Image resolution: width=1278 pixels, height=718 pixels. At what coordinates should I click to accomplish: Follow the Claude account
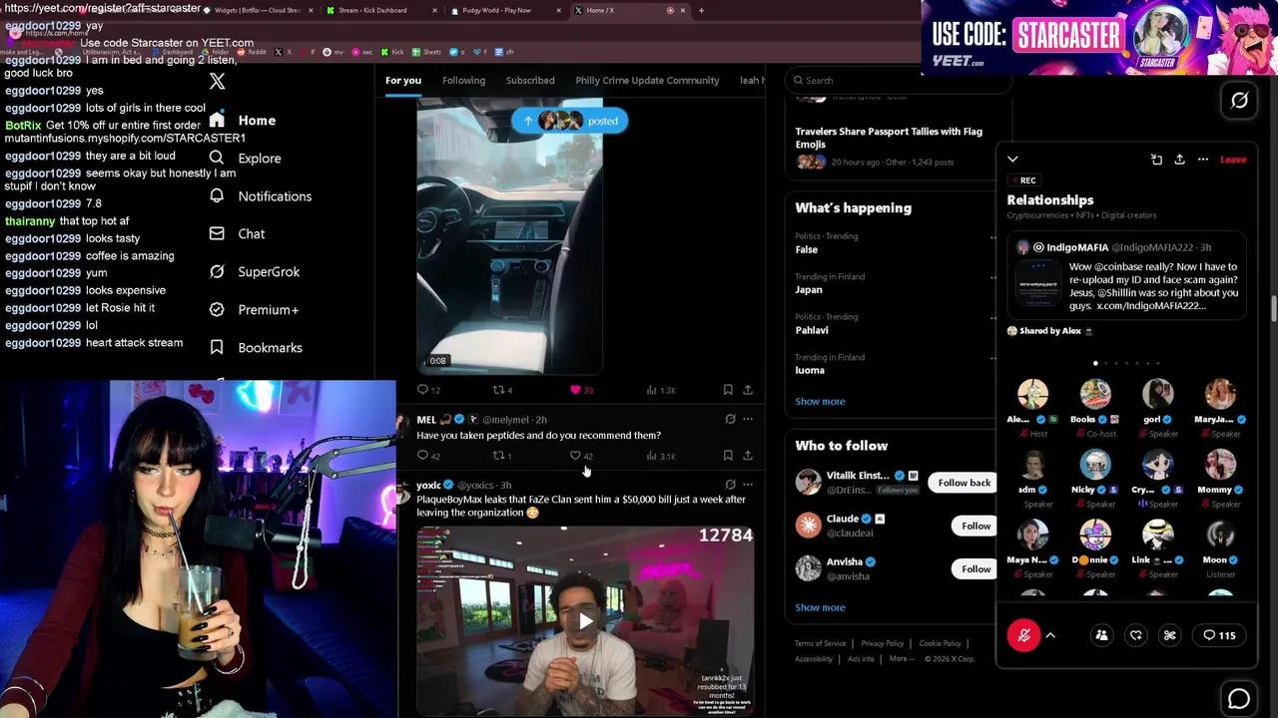(975, 526)
